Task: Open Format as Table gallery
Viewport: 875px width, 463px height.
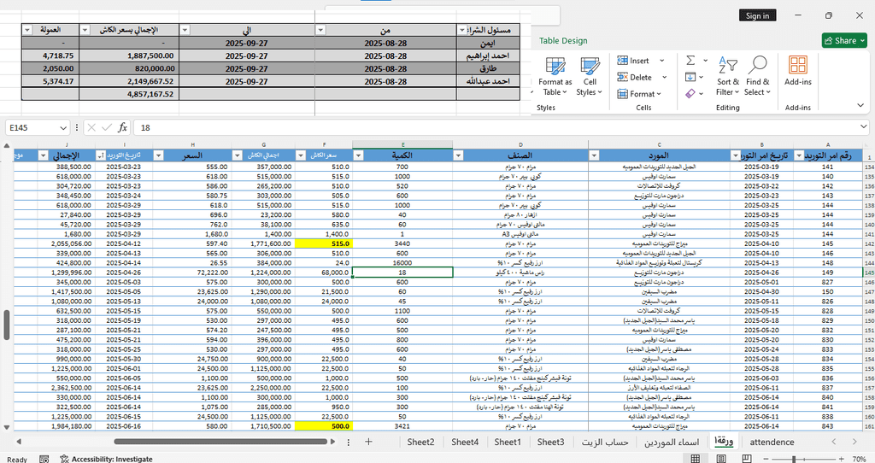Action: [x=555, y=78]
